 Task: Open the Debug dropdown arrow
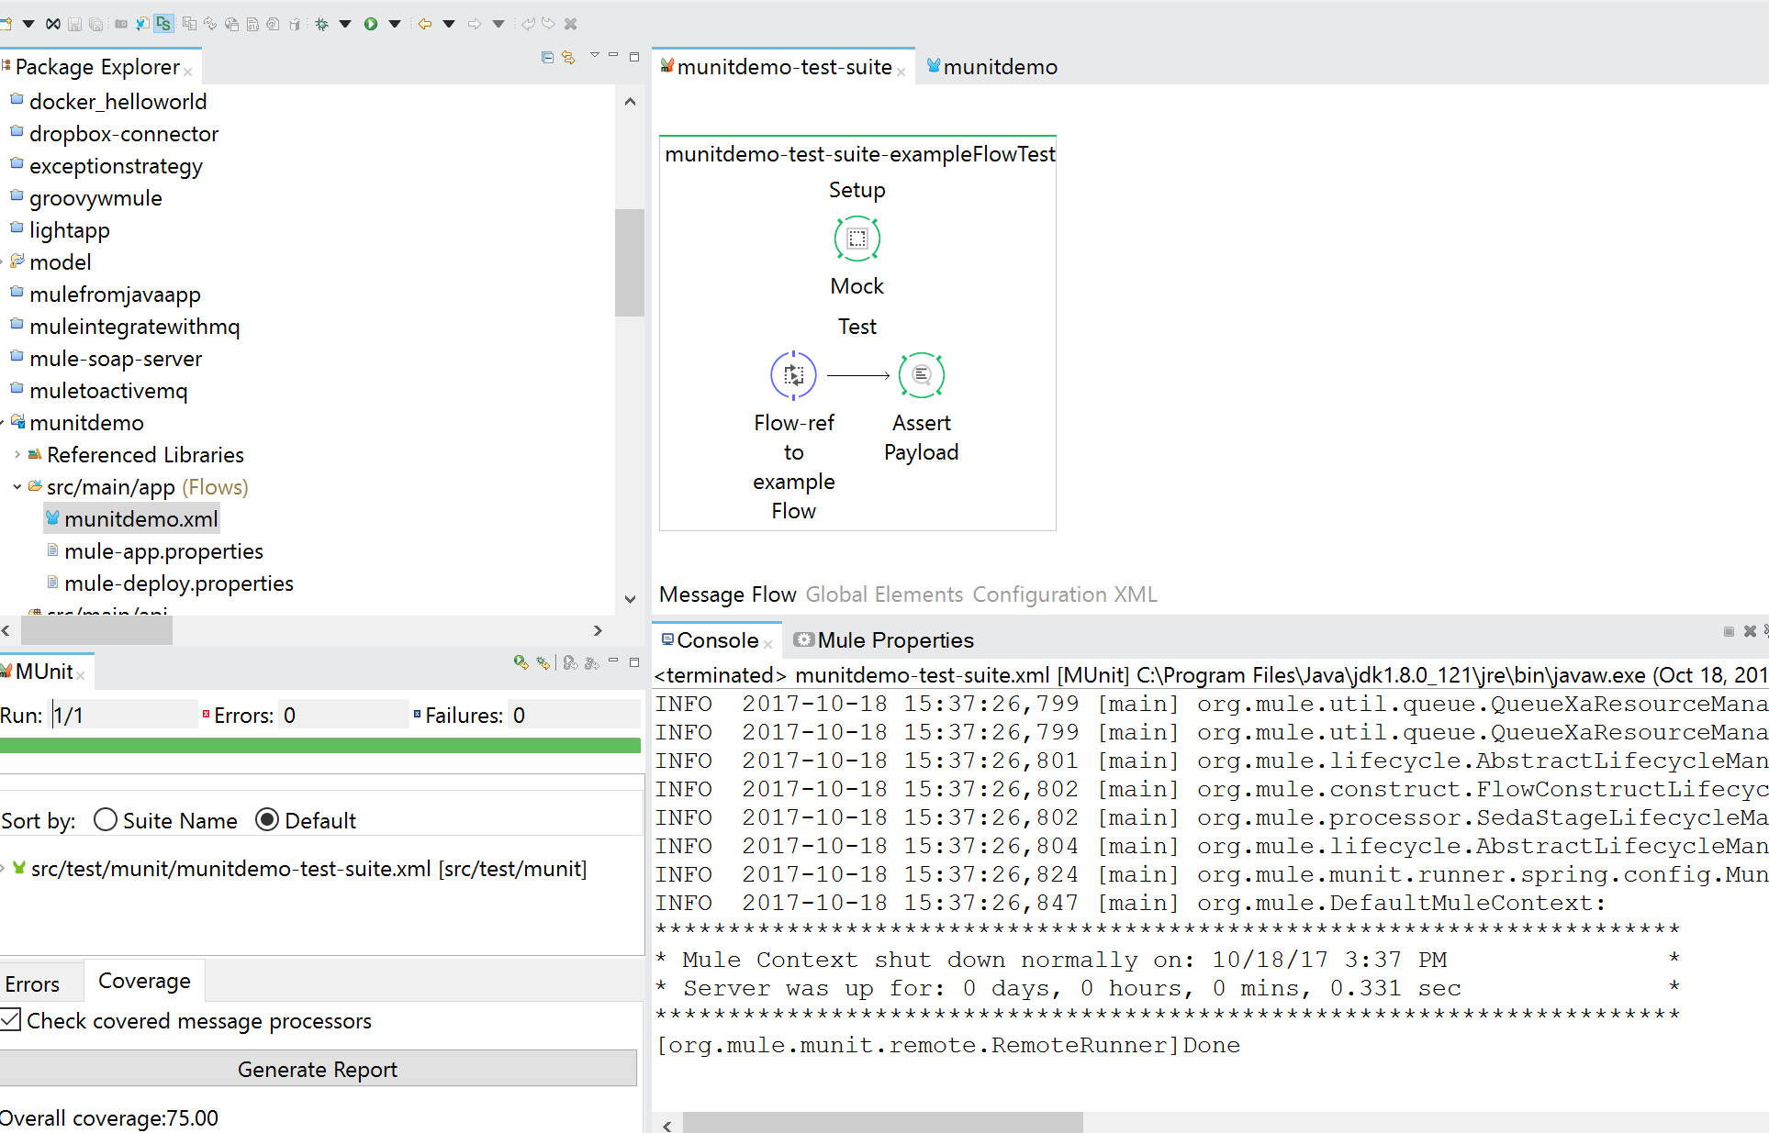click(x=345, y=24)
